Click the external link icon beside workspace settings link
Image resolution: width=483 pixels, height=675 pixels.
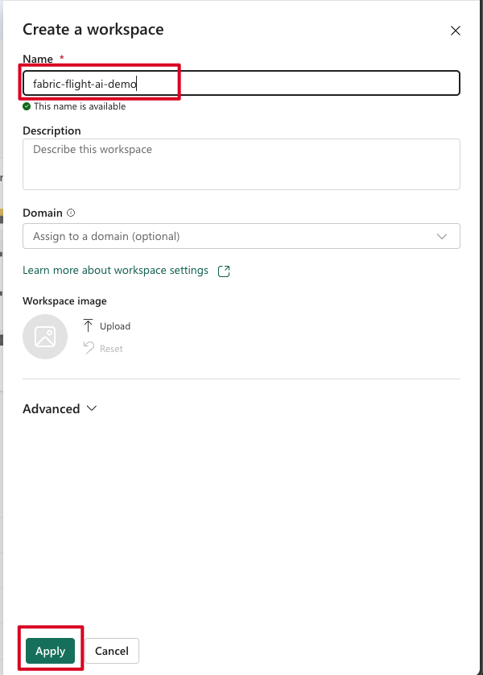223,271
